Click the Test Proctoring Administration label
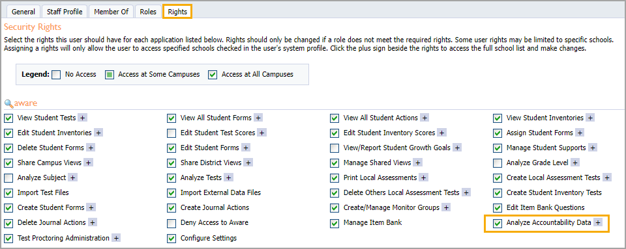The image size is (626, 249). click(63, 238)
